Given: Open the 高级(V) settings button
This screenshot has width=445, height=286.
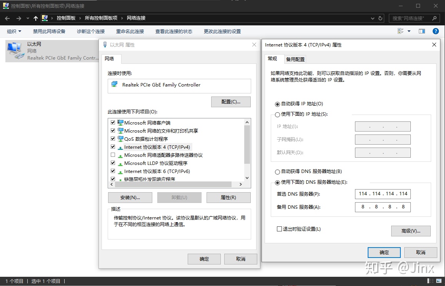Looking at the screenshot, I should coord(410,231).
